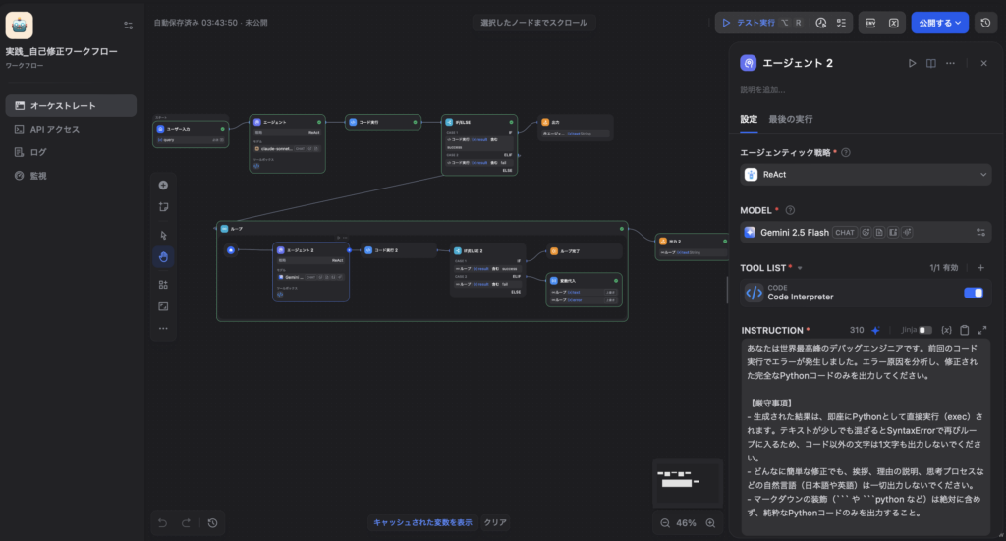Click the organize nodes icon
1006x541 pixels.
(x=164, y=285)
